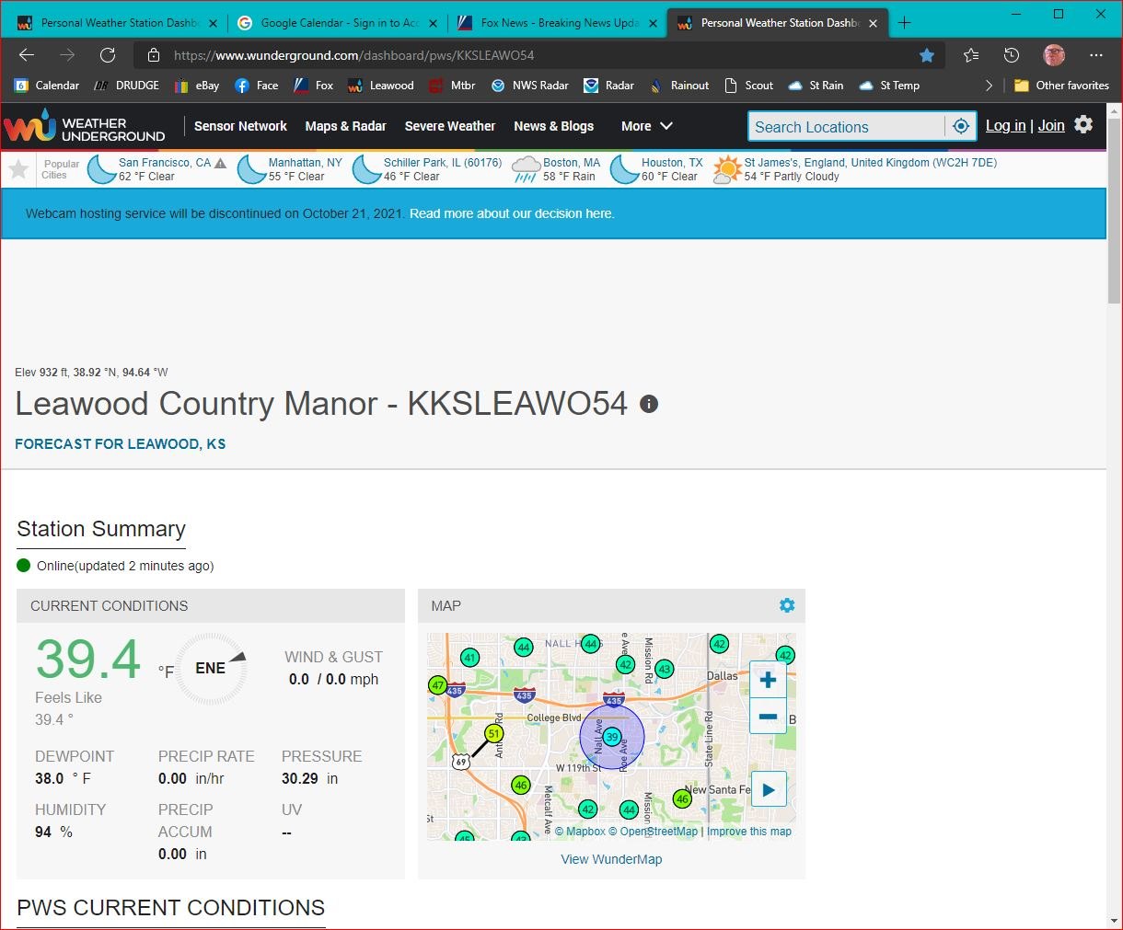Open eBay bookmark
The image size is (1123, 930).
click(x=197, y=86)
